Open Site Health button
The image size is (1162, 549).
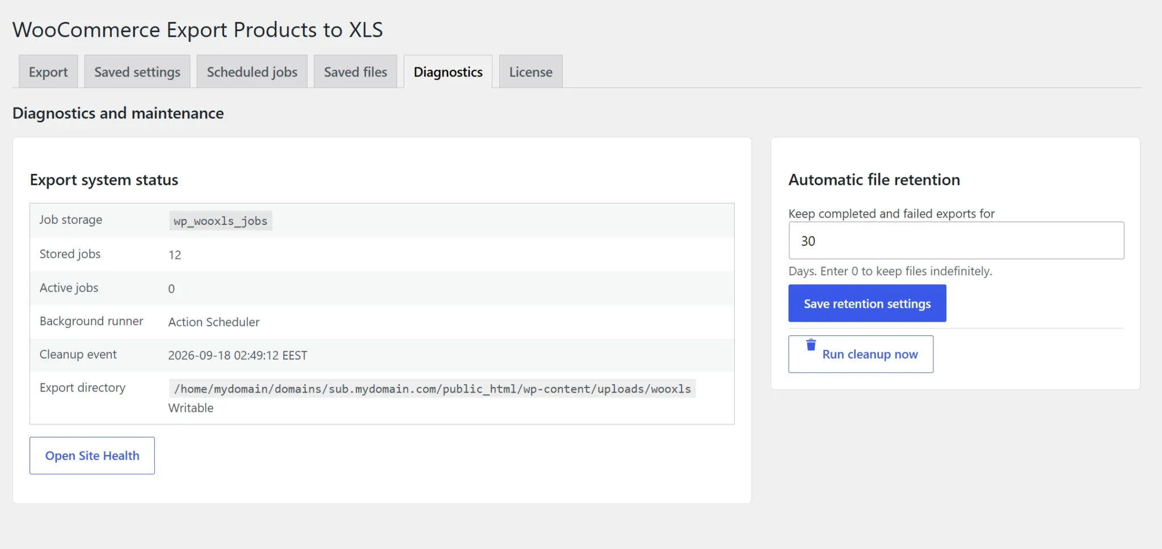[92, 456]
